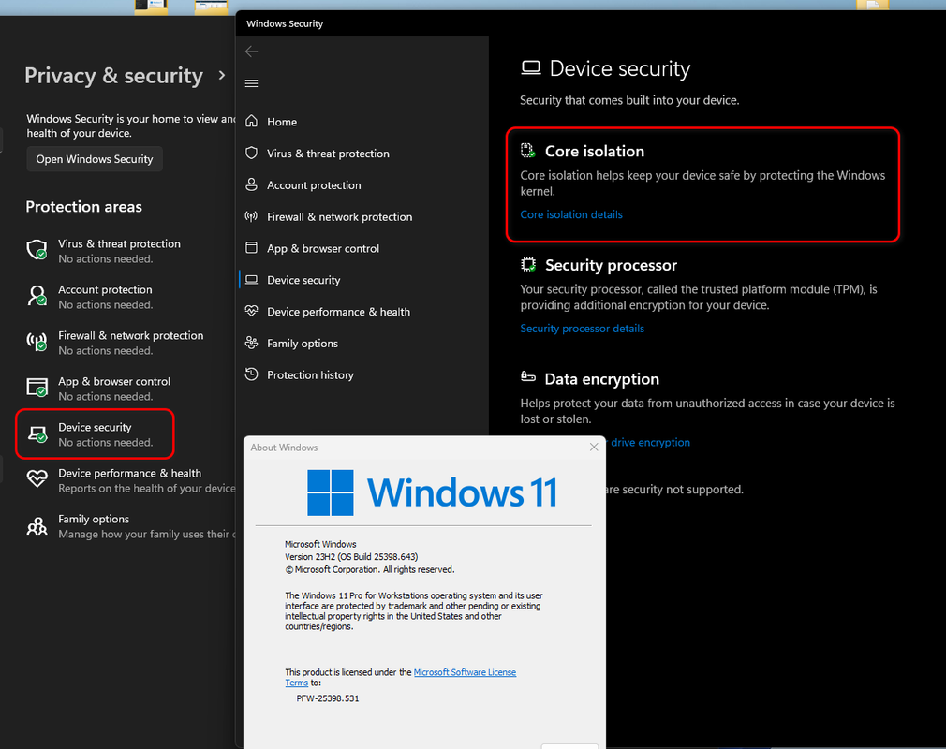Click Core isolation details link

pos(570,214)
